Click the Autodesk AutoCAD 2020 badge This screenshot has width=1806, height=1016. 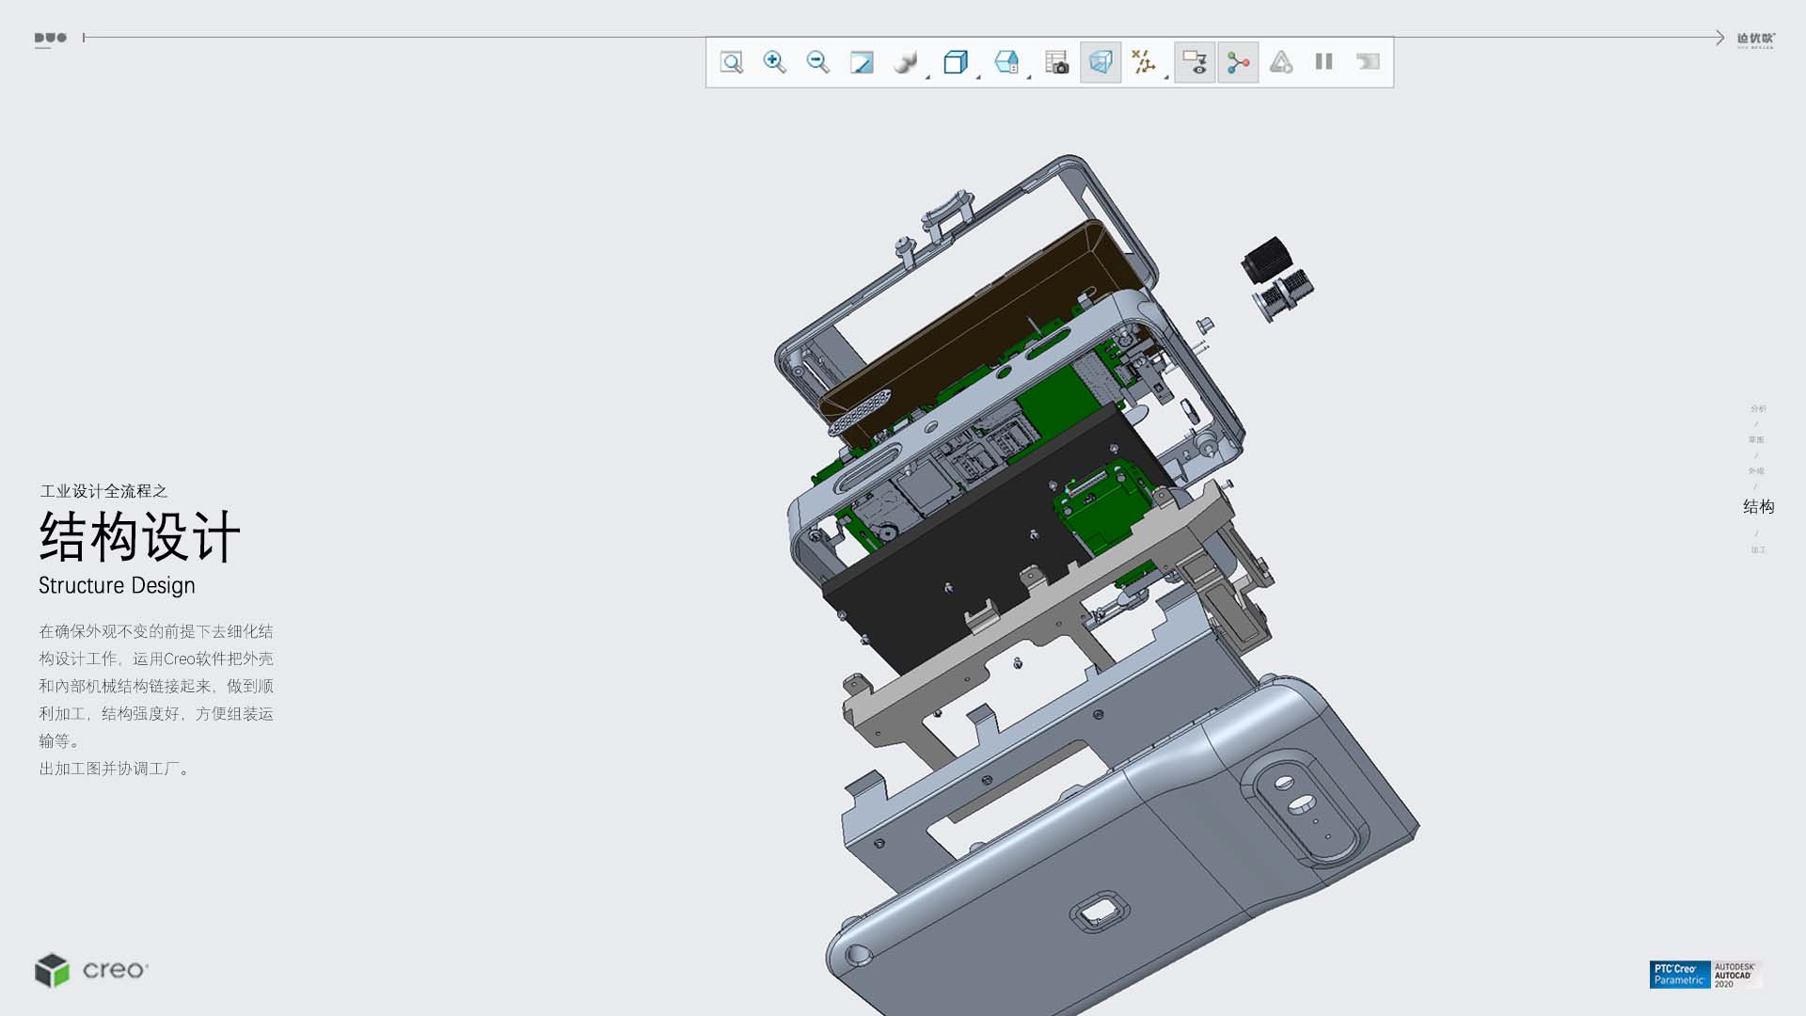pyautogui.click(x=1735, y=975)
